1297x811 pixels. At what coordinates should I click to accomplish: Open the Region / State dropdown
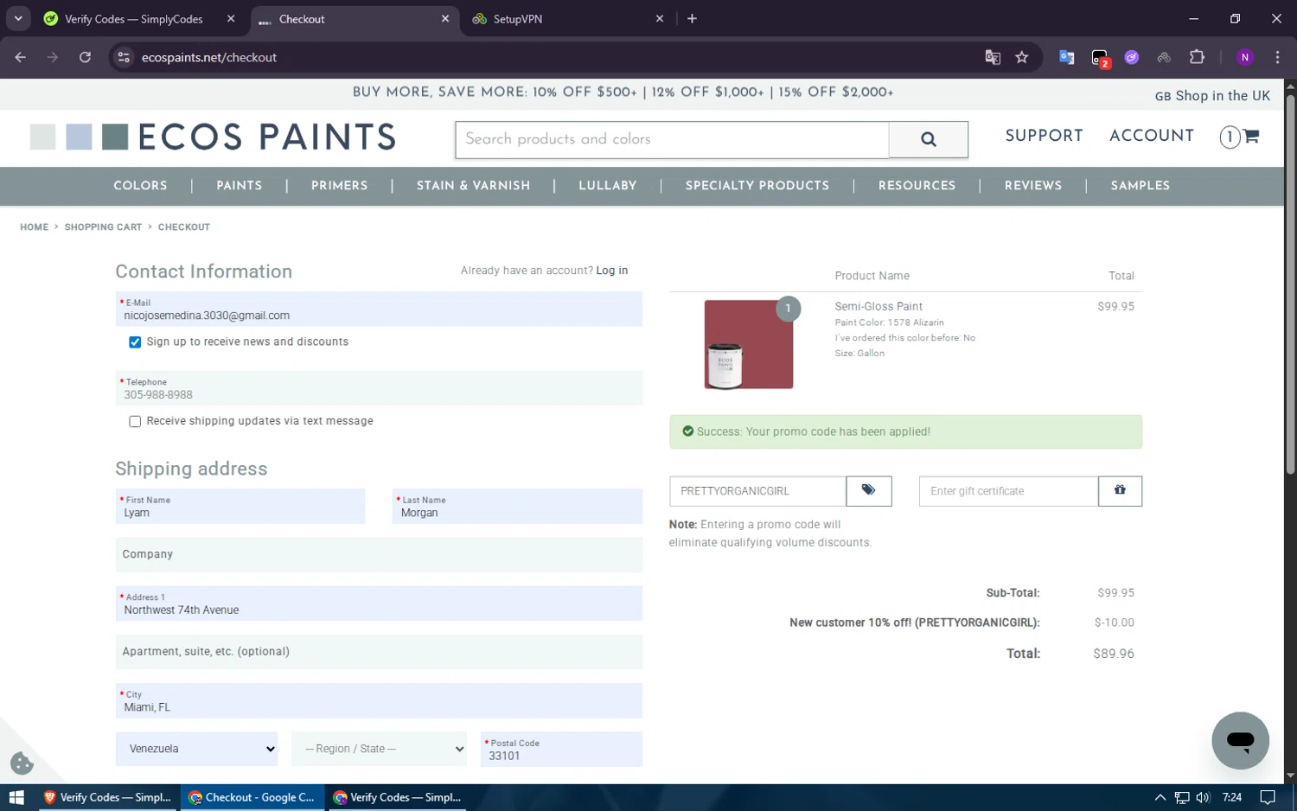click(x=380, y=749)
